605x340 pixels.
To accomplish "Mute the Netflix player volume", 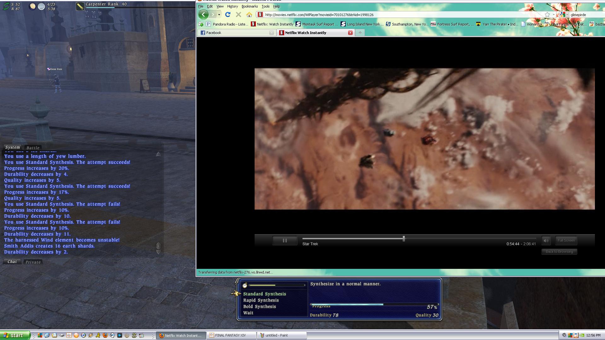I will 546,241.
